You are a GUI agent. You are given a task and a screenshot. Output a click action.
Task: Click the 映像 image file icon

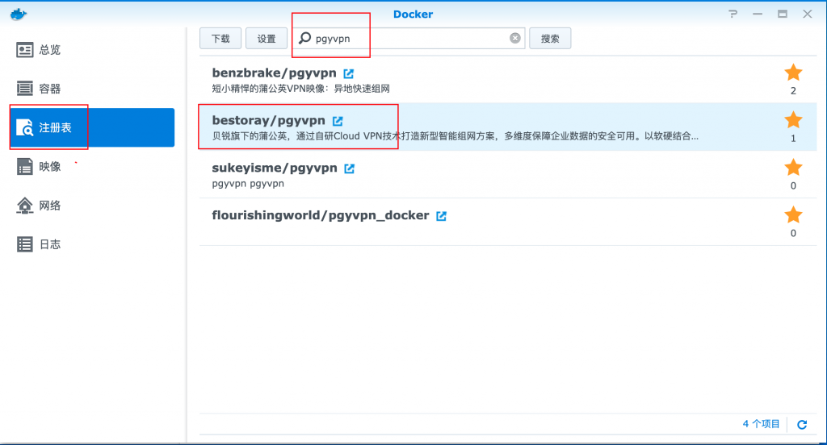(x=25, y=166)
